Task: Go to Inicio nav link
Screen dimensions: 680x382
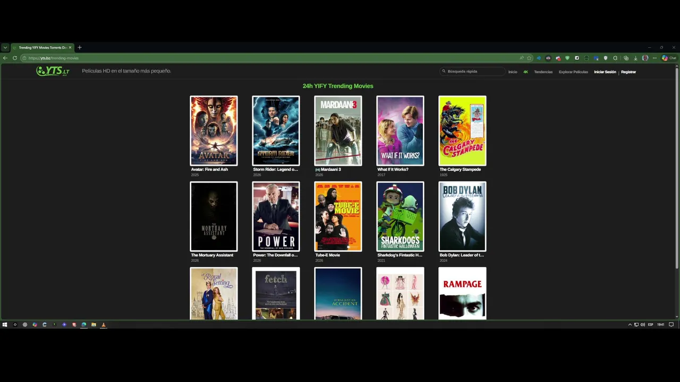Action: coord(513,72)
